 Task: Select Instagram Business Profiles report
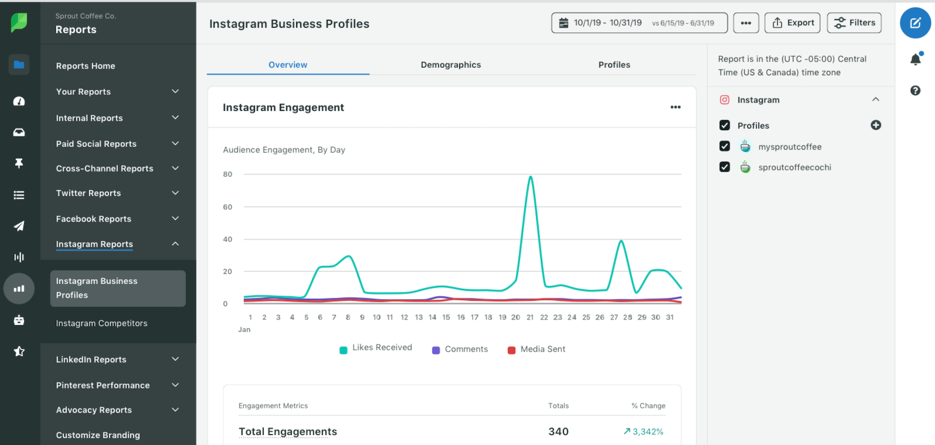pos(118,288)
